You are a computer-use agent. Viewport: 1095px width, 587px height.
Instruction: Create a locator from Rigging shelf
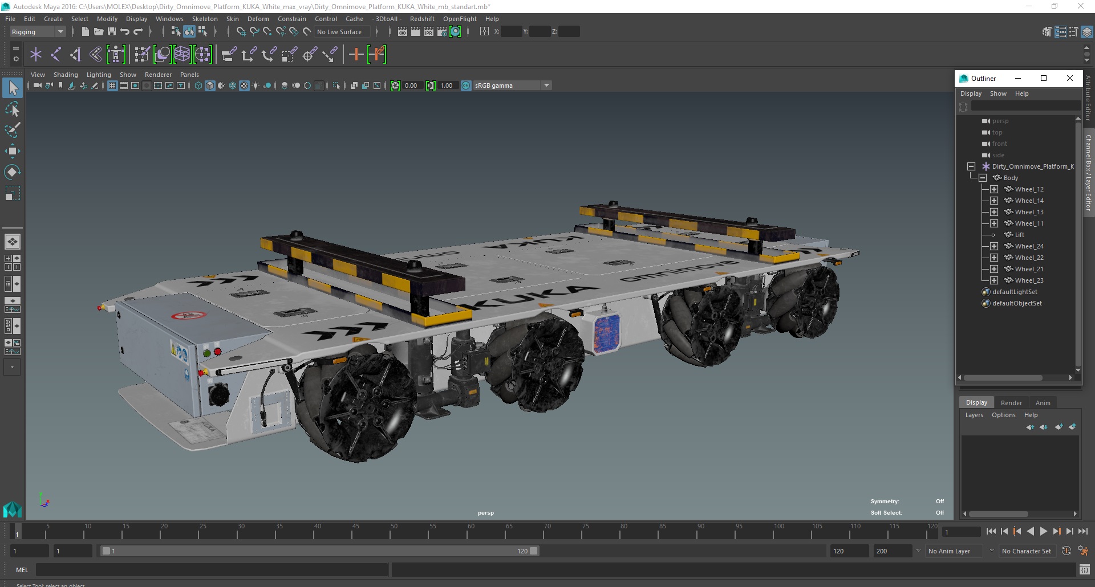point(36,55)
